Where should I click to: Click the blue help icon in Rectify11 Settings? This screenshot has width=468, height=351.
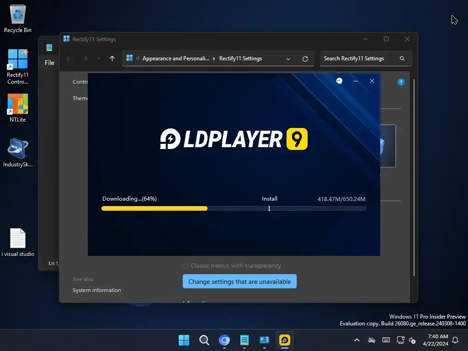[401, 82]
